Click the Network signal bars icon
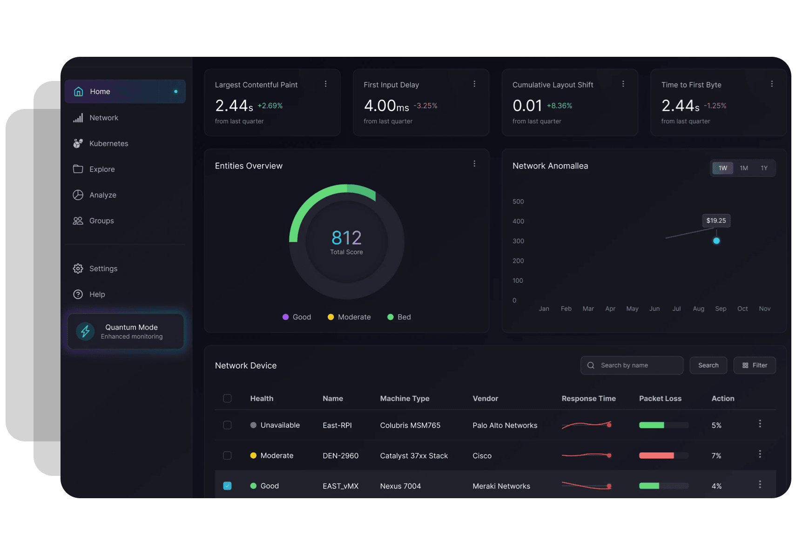 tap(78, 118)
